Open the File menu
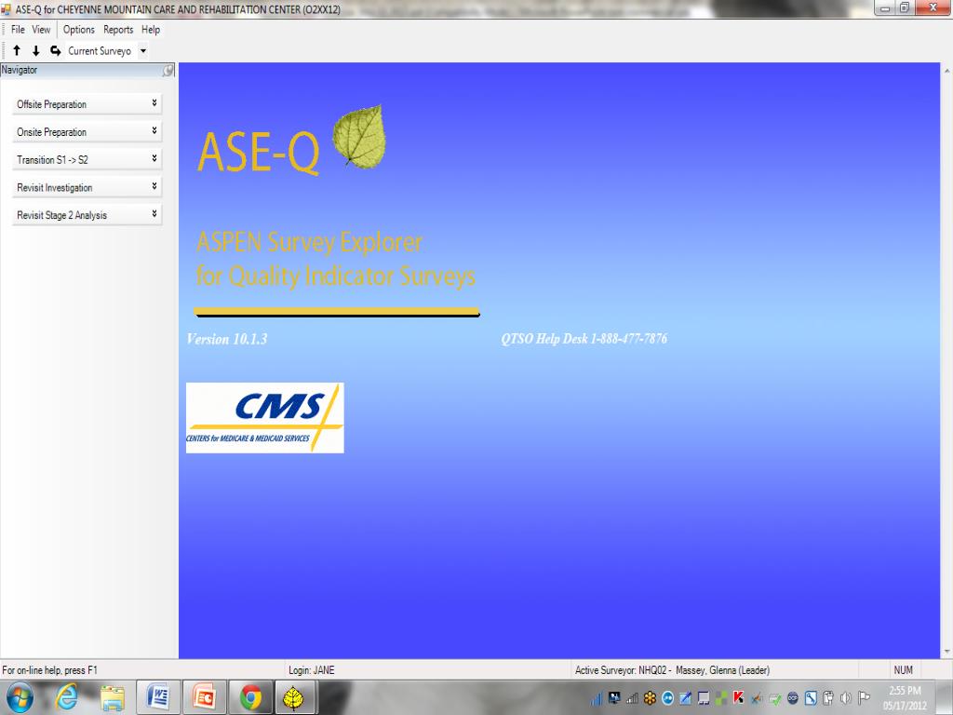Image resolution: width=953 pixels, height=715 pixels. 18,29
